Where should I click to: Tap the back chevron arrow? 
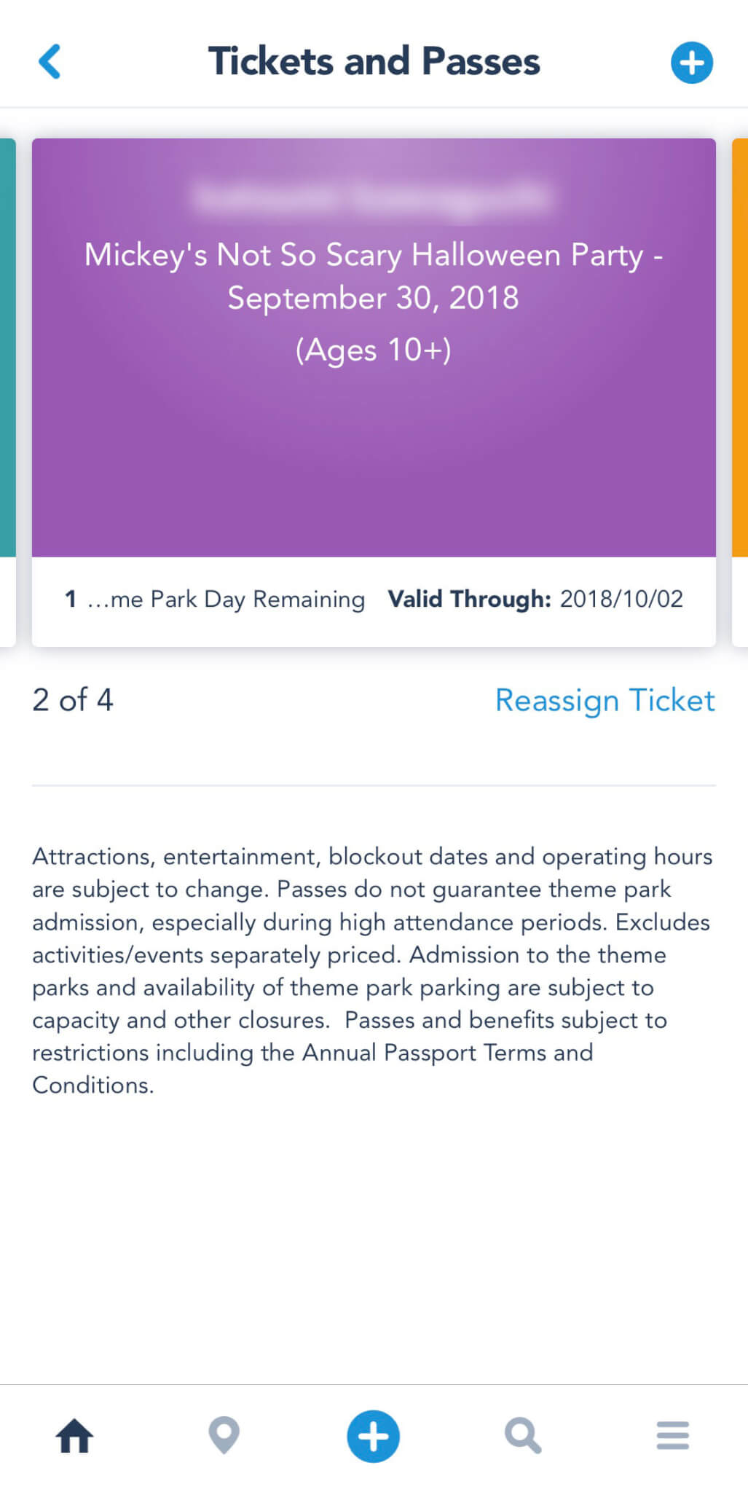click(50, 61)
